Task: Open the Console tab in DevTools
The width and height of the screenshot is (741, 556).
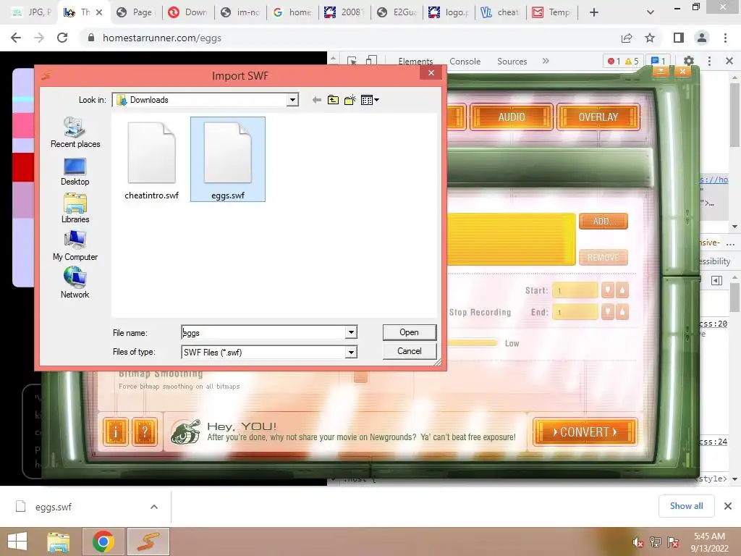Action: (465, 62)
